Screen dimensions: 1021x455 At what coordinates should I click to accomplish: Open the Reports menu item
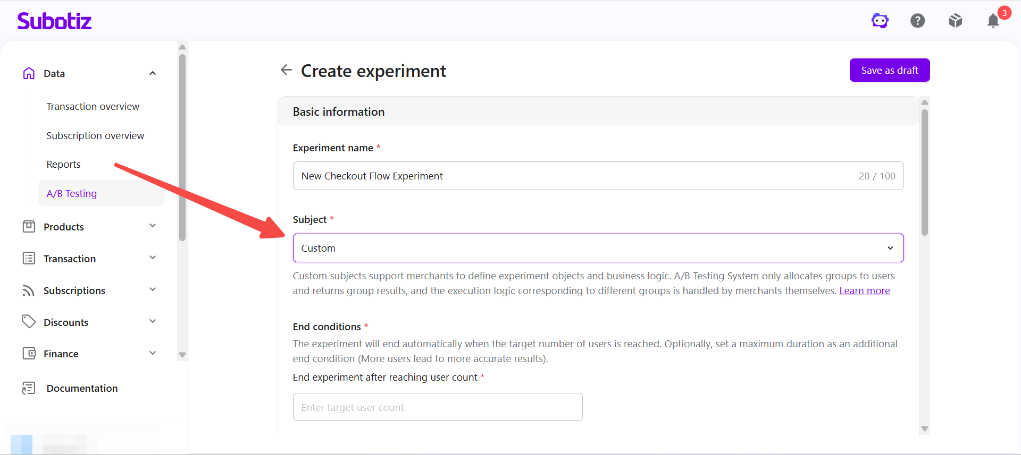click(x=64, y=165)
